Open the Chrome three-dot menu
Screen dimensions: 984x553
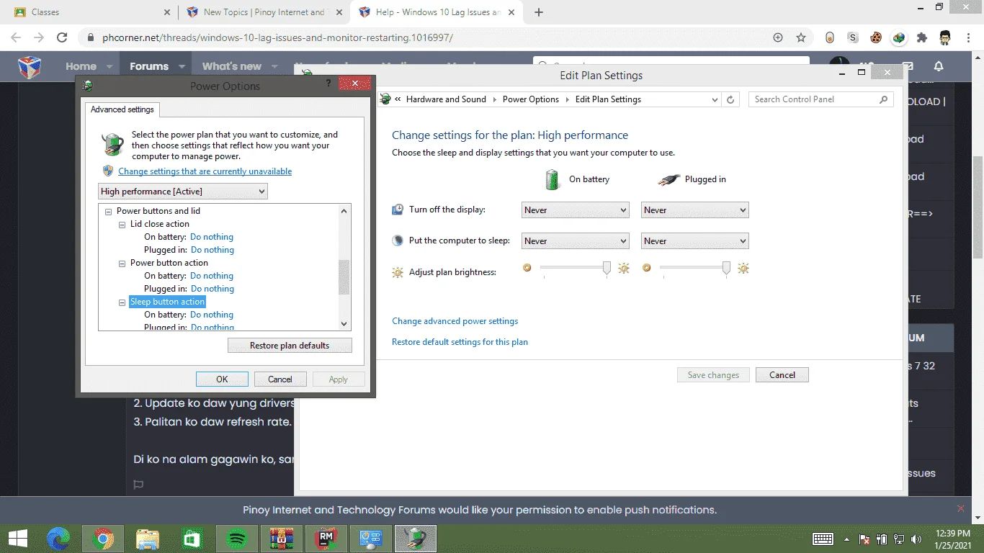click(968, 37)
